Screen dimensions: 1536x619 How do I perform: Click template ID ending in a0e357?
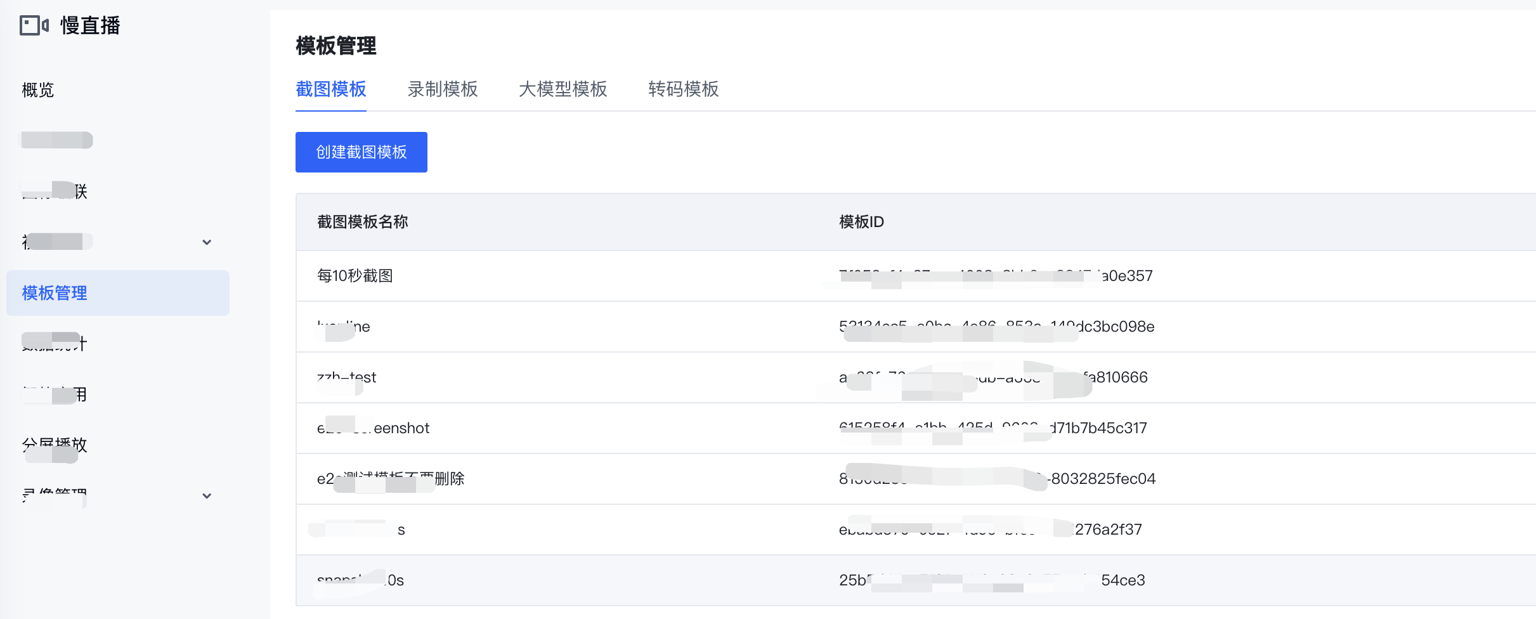tap(996, 276)
